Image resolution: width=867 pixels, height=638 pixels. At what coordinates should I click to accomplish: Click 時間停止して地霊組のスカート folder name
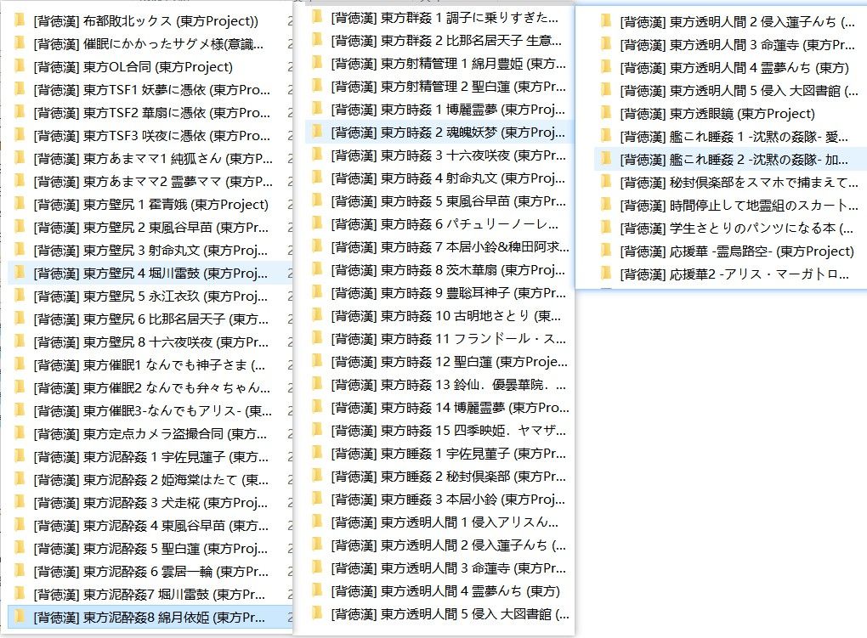(739, 205)
